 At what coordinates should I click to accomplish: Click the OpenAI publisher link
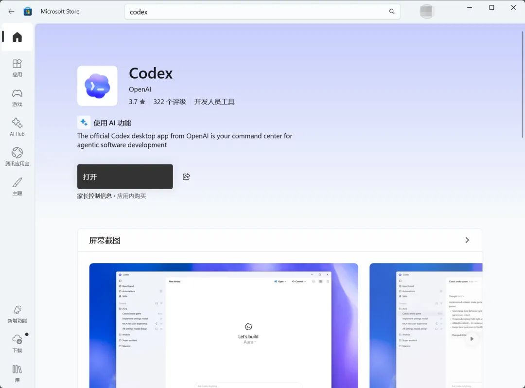tap(140, 89)
